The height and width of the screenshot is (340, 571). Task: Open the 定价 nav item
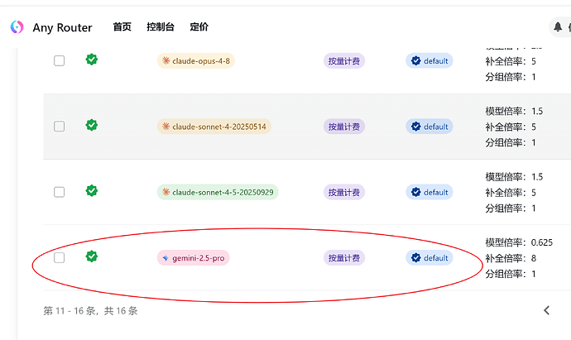point(199,27)
